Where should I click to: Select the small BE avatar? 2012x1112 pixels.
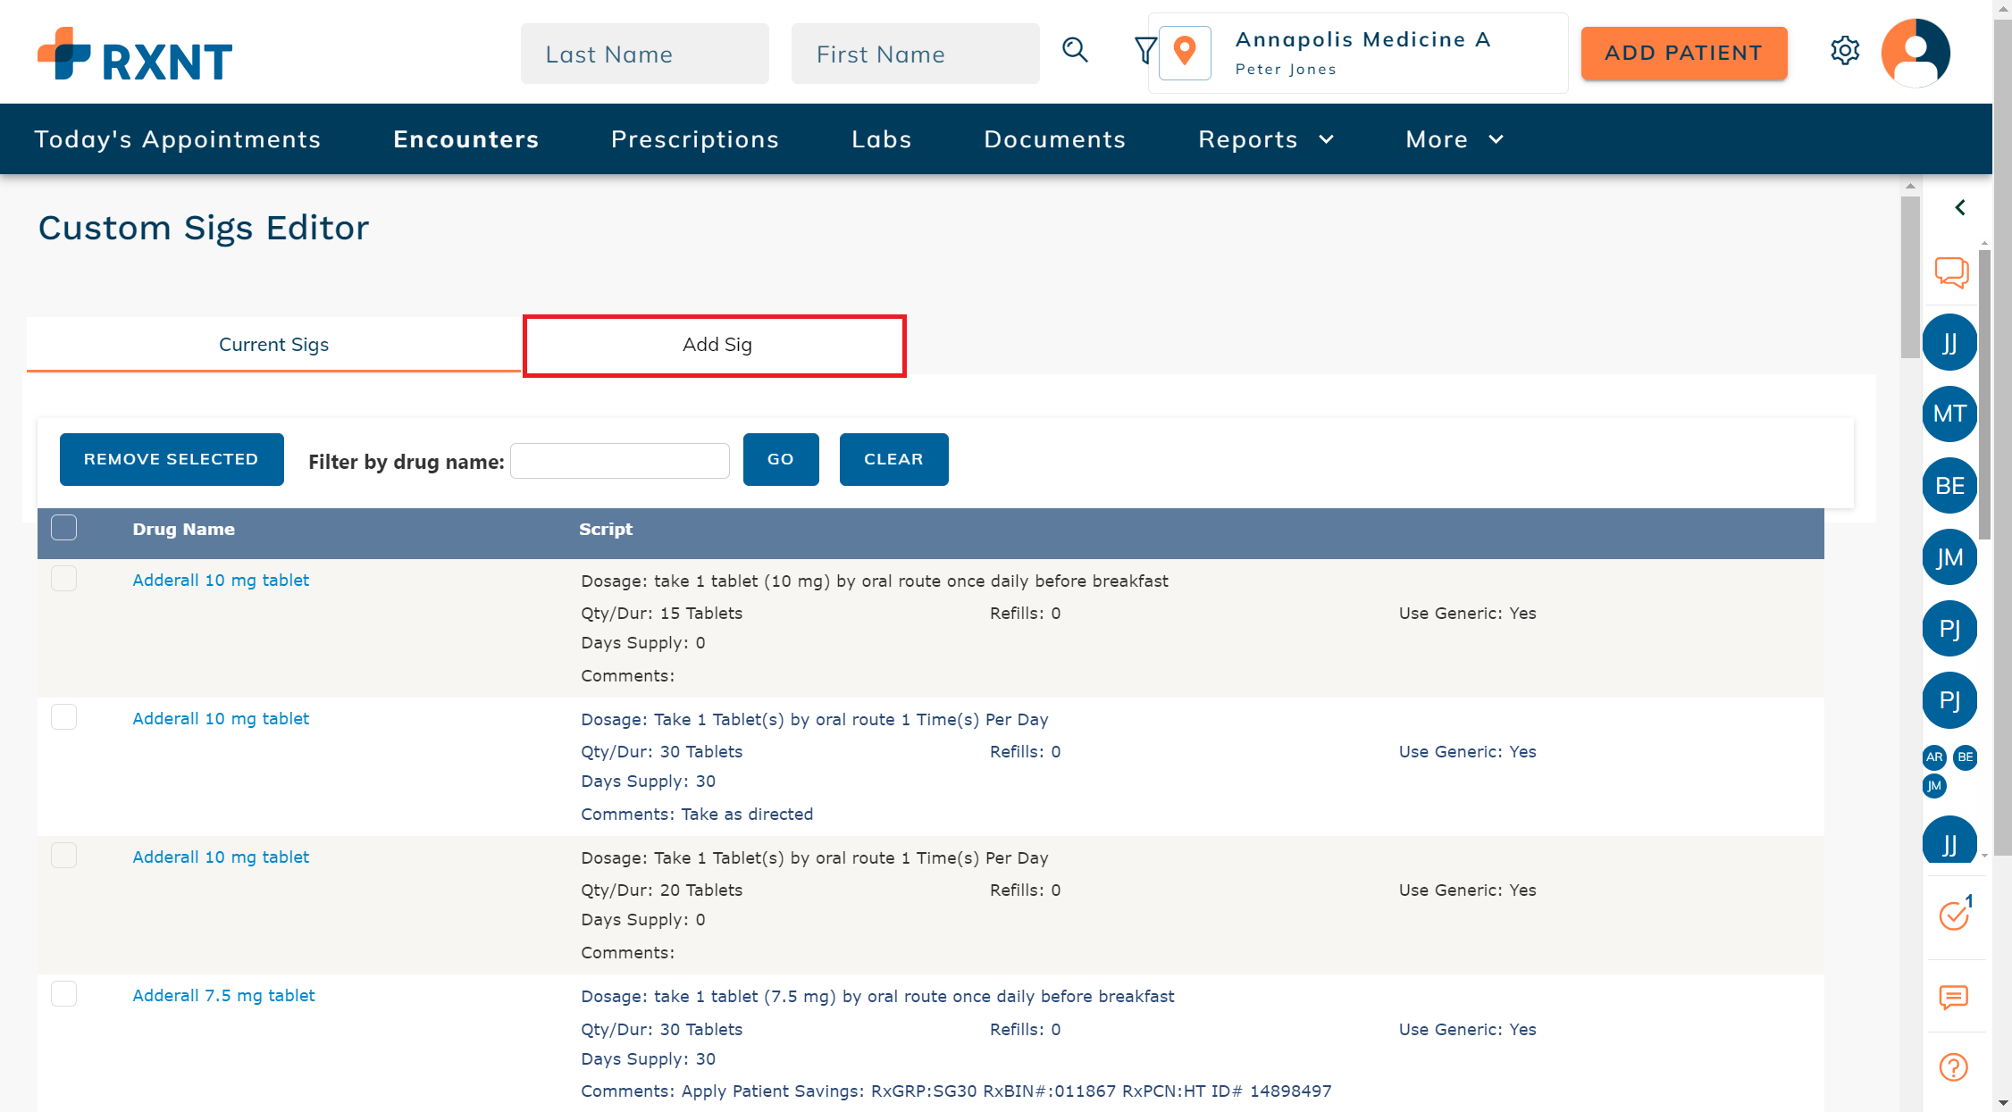(1966, 757)
